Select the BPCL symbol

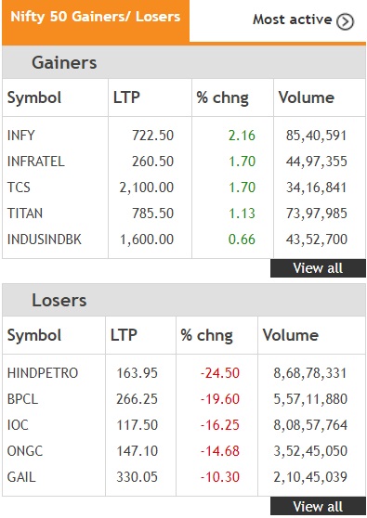click(22, 399)
